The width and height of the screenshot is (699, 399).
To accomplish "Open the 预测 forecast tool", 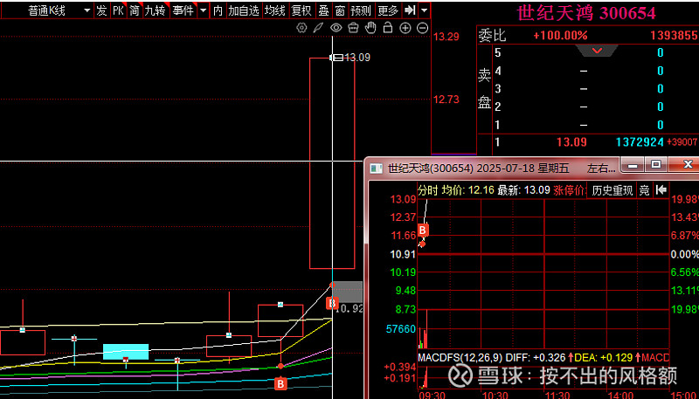I will coord(361,10).
